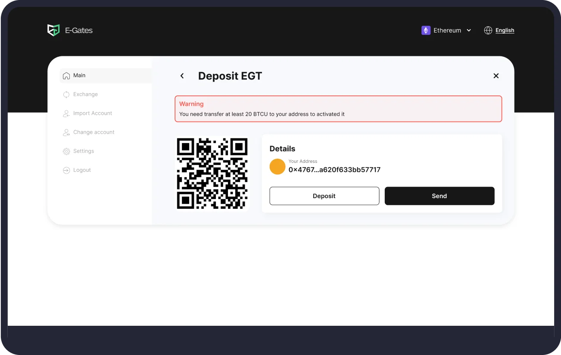
Task: Click the Change account icon
Action: coord(66,132)
